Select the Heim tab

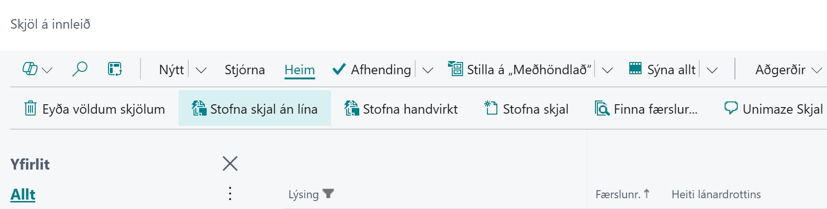[x=300, y=70]
